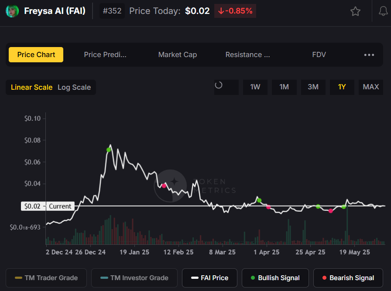Image resolution: width=391 pixels, height=291 pixels.
Task: Click the refresh spinner icon
Action: (x=219, y=85)
